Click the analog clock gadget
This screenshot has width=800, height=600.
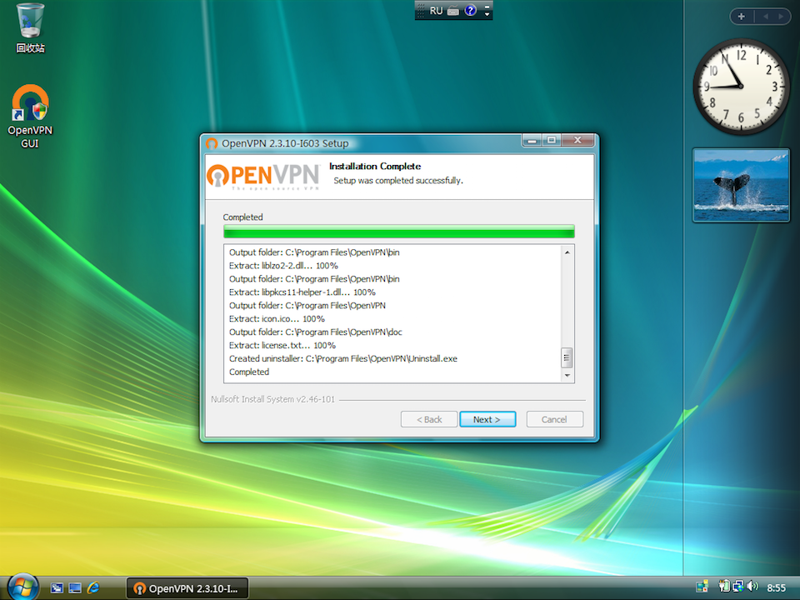[742, 87]
